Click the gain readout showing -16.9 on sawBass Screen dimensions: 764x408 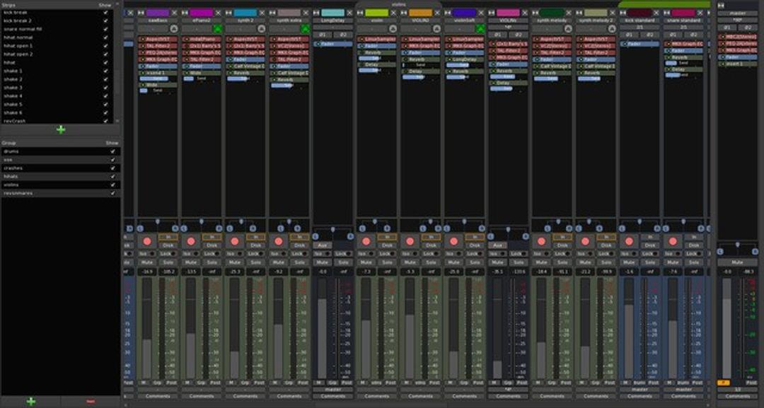149,272
